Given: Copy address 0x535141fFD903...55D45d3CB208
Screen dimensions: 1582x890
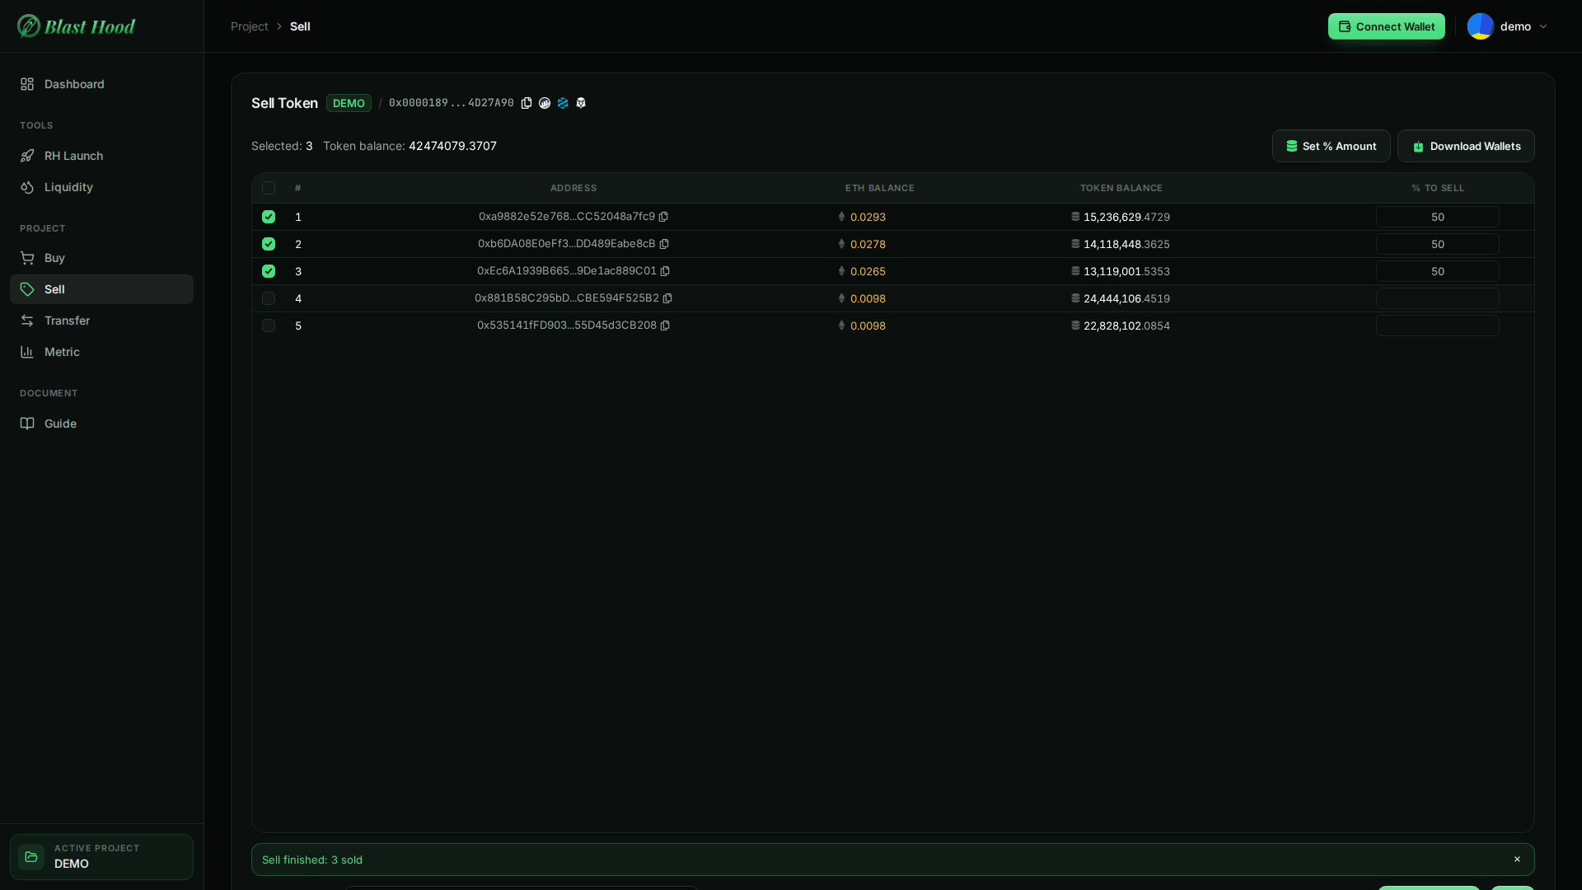Looking at the screenshot, I should pyautogui.click(x=665, y=326).
